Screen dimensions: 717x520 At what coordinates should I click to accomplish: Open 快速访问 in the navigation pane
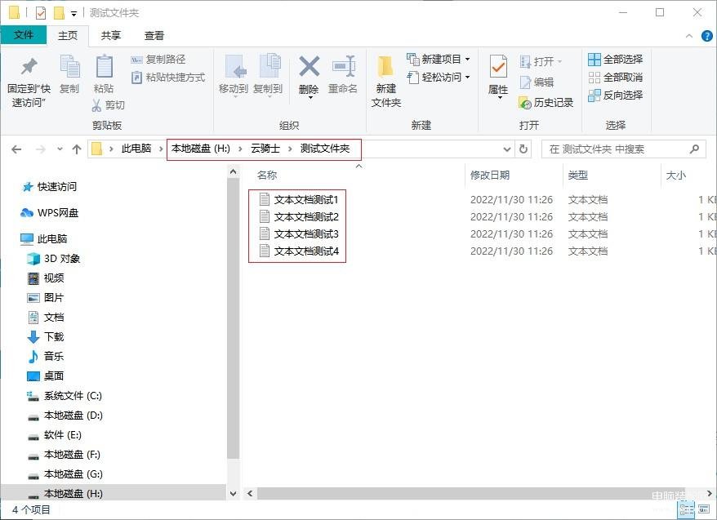pos(49,186)
